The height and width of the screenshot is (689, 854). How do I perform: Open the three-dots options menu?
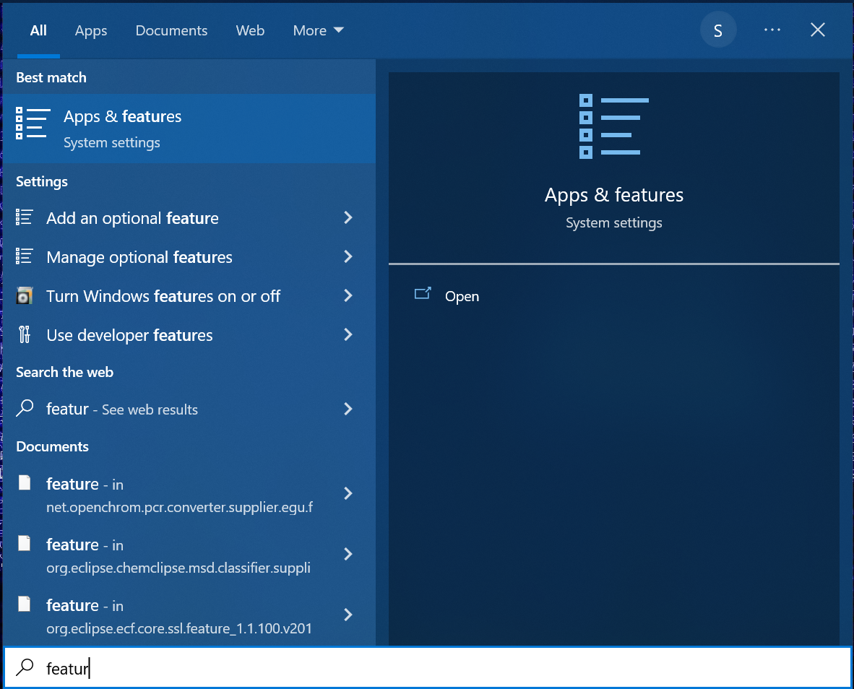click(x=772, y=30)
